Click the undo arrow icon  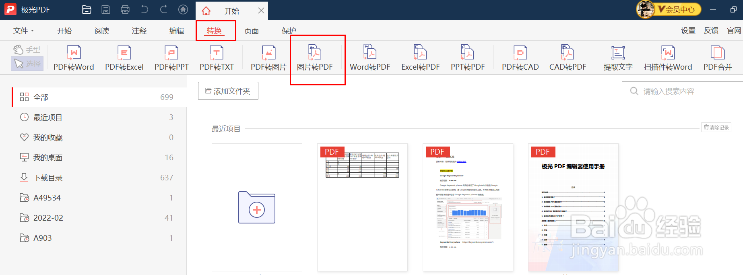[x=144, y=10]
